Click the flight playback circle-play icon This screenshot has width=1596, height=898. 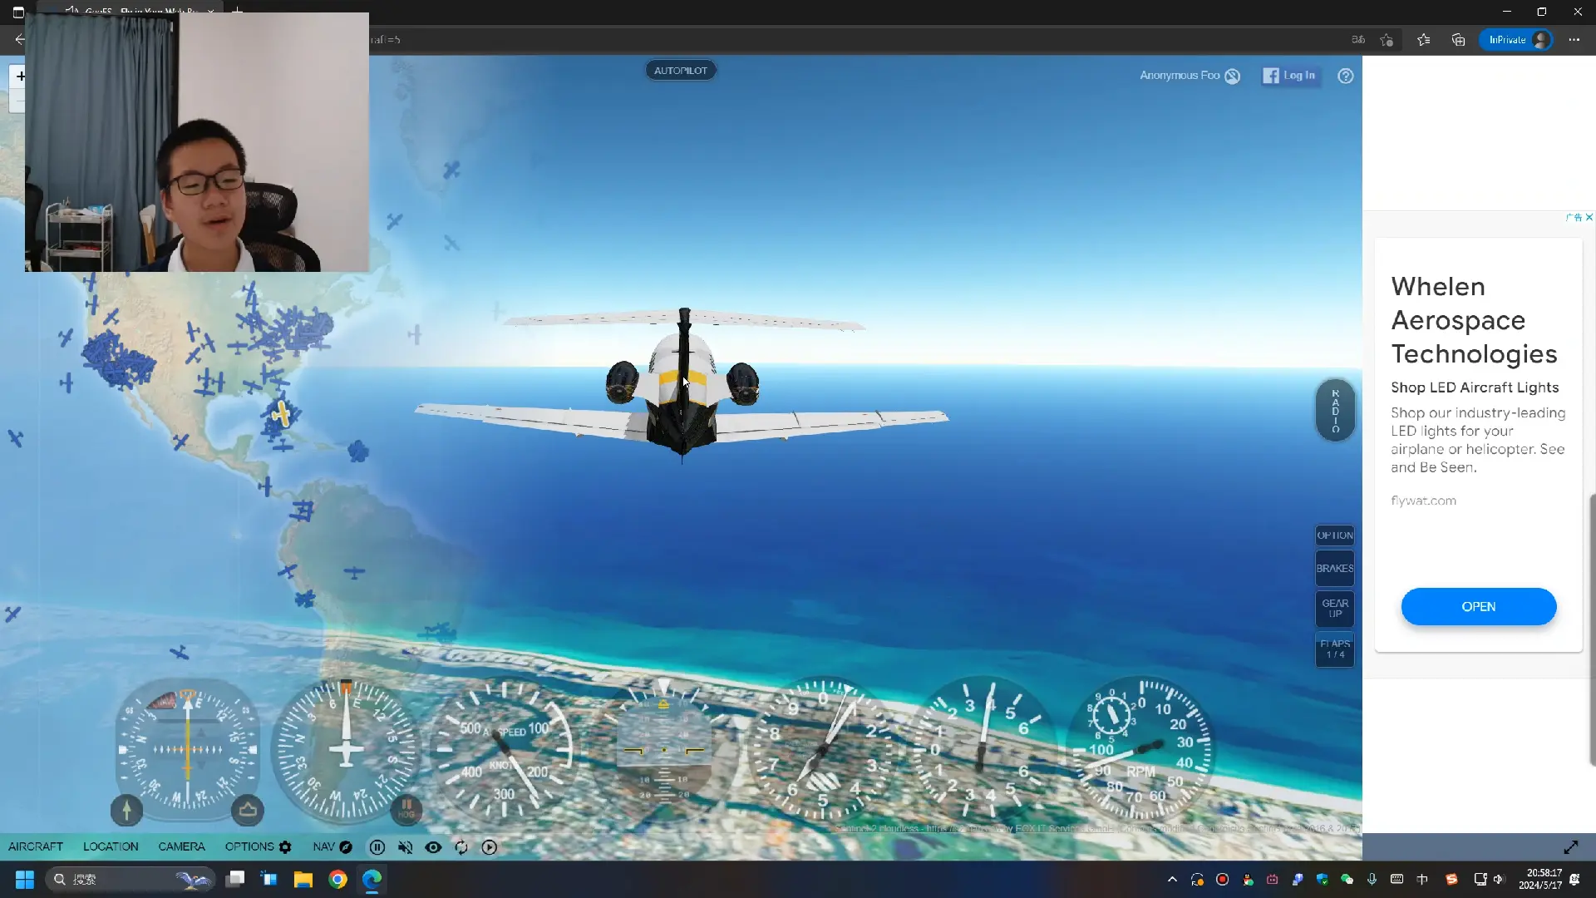point(490,847)
